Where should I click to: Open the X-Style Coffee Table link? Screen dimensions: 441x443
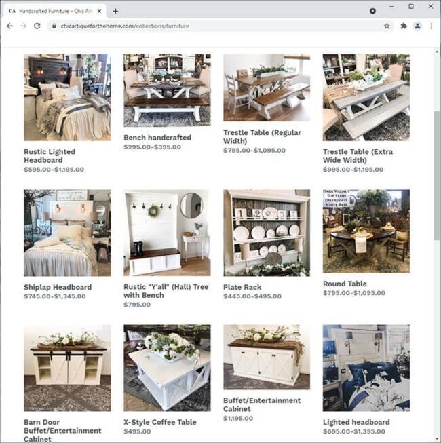point(160,422)
